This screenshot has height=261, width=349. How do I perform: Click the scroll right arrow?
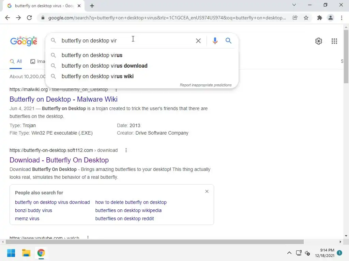(x=340, y=242)
